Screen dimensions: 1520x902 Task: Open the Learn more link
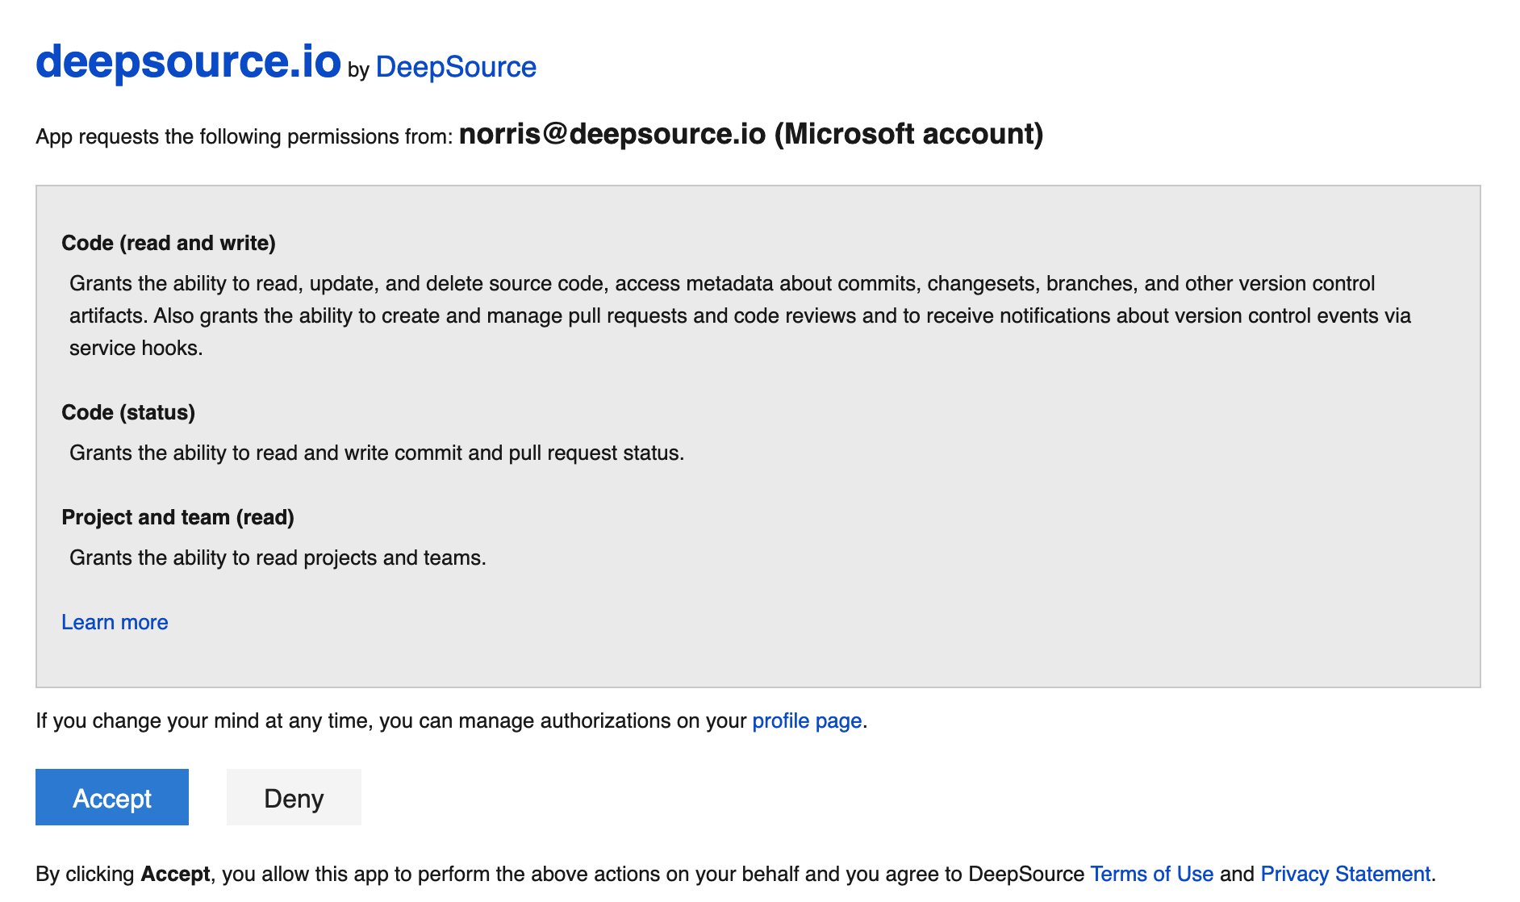click(x=115, y=622)
